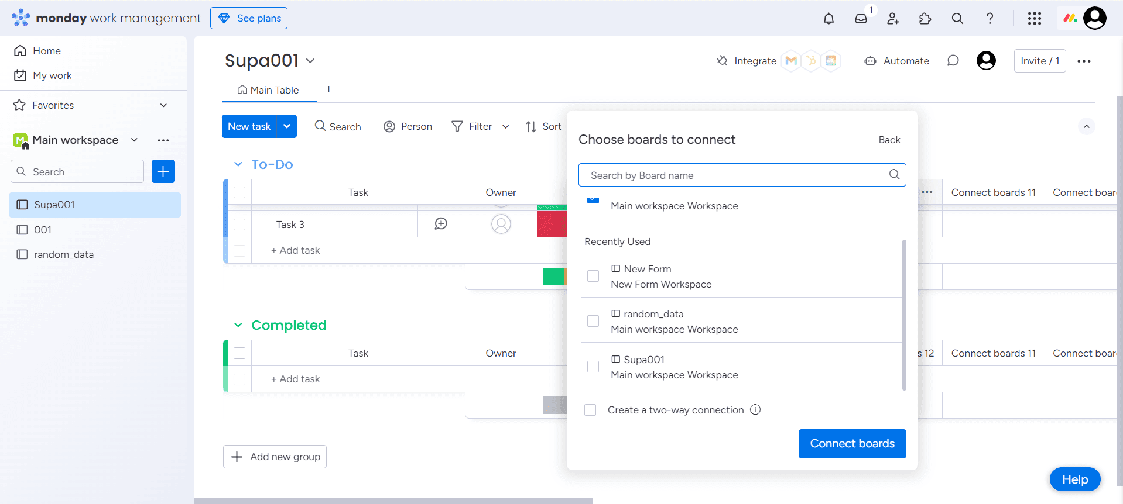Viewport: 1123px width, 504px height.
Task: Click the help question mark icon
Action: [x=990, y=19]
